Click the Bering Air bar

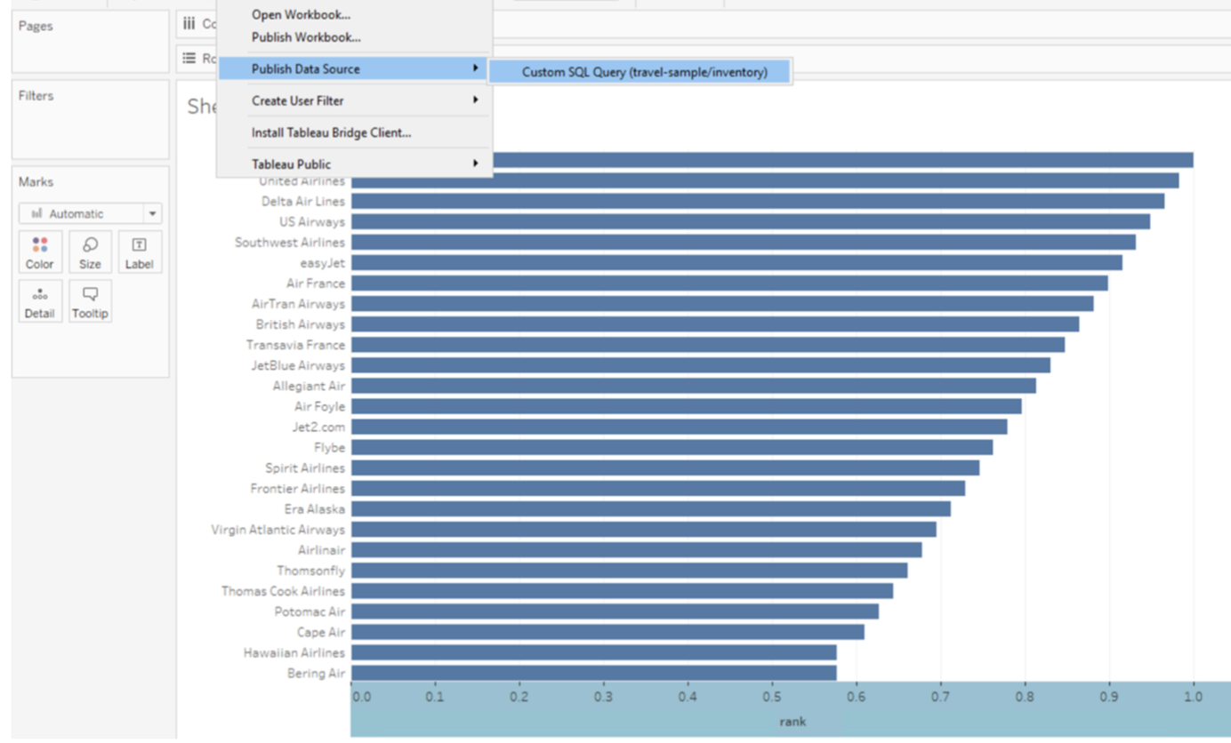594,674
